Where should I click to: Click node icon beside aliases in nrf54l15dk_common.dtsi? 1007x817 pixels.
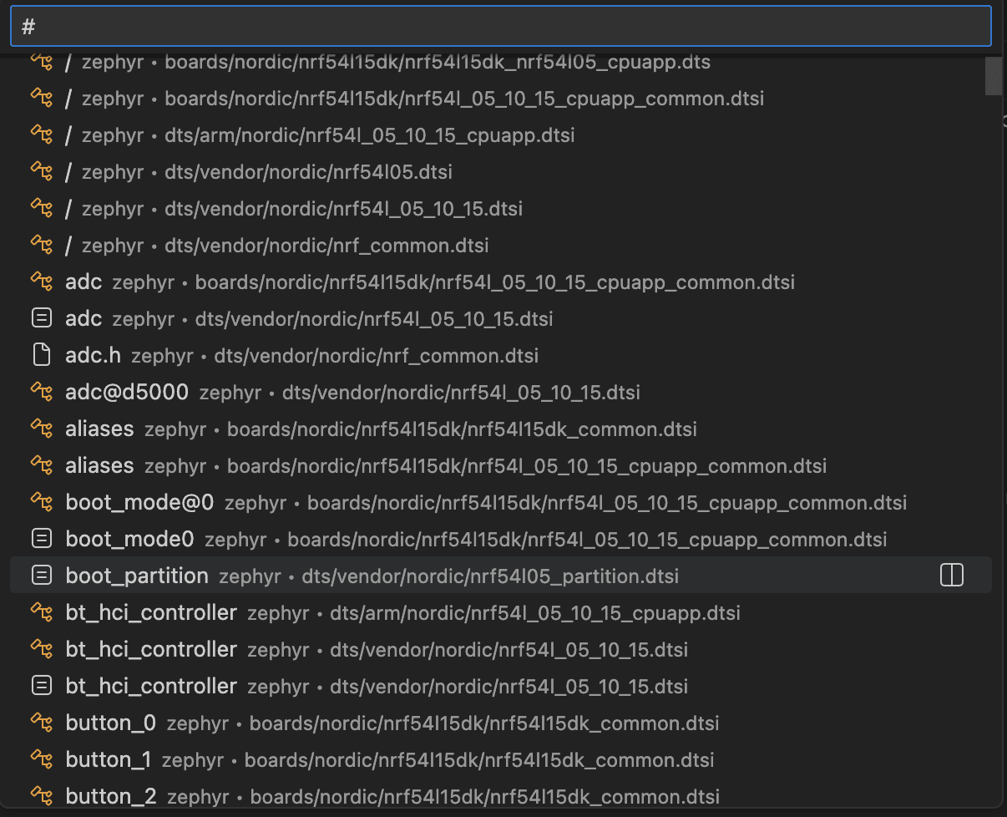click(41, 429)
